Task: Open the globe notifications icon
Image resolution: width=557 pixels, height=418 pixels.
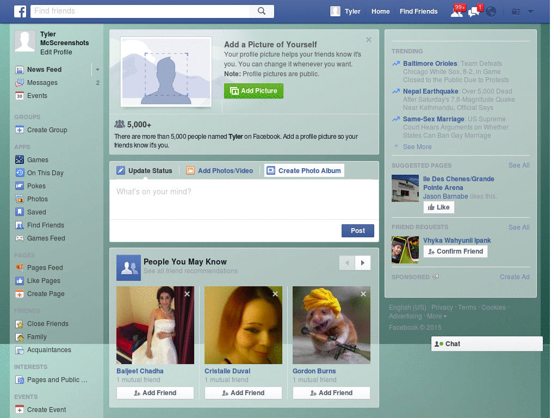Action: tap(491, 12)
